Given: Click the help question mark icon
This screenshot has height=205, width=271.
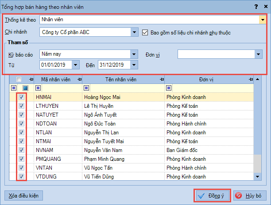Looking at the screenshot, I should click(x=256, y=6).
